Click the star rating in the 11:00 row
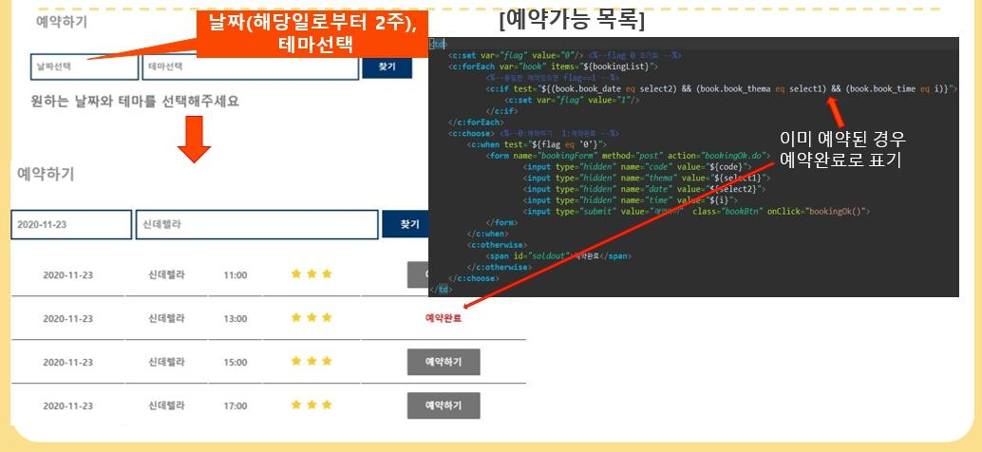This screenshot has height=452, width=982. pos(312,274)
